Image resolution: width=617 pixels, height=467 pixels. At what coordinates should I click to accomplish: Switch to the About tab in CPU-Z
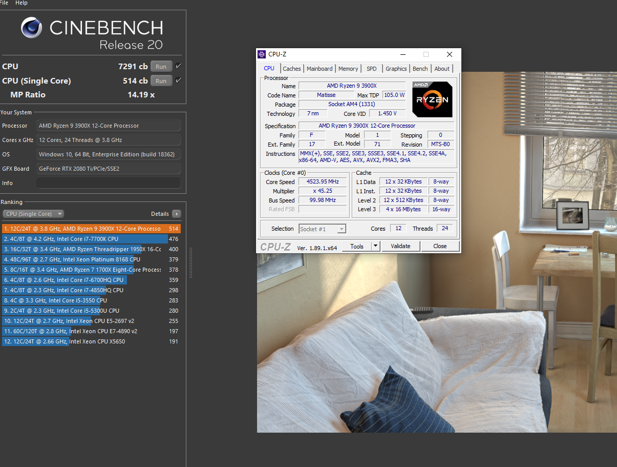coord(442,69)
